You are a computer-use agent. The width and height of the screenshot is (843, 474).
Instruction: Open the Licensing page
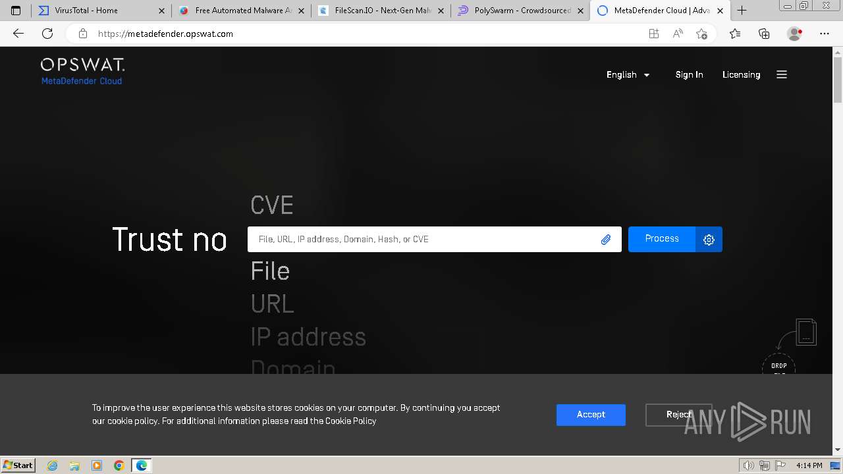[741, 74]
